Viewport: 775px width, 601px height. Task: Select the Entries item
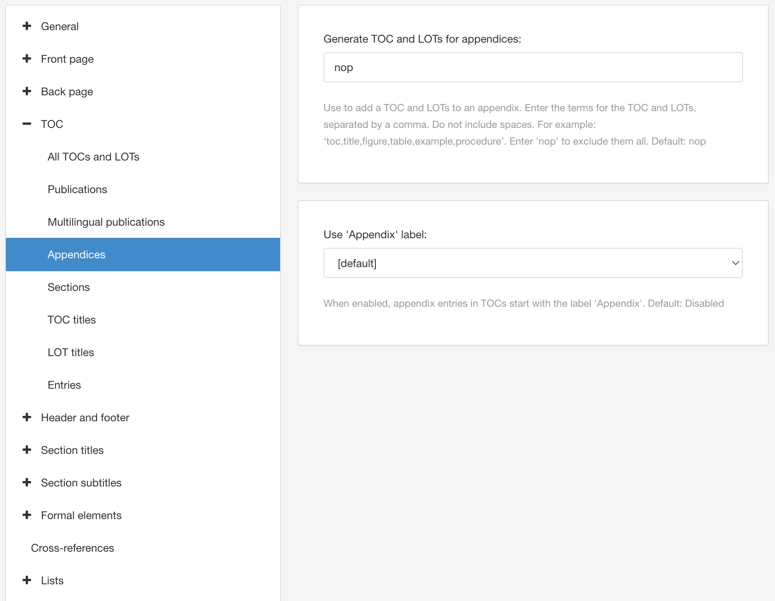pyautogui.click(x=64, y=385)
